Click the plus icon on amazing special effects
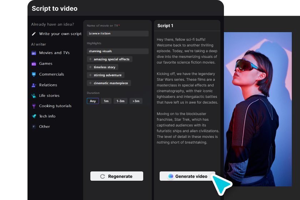300x200 pixels. pos(90,59)
